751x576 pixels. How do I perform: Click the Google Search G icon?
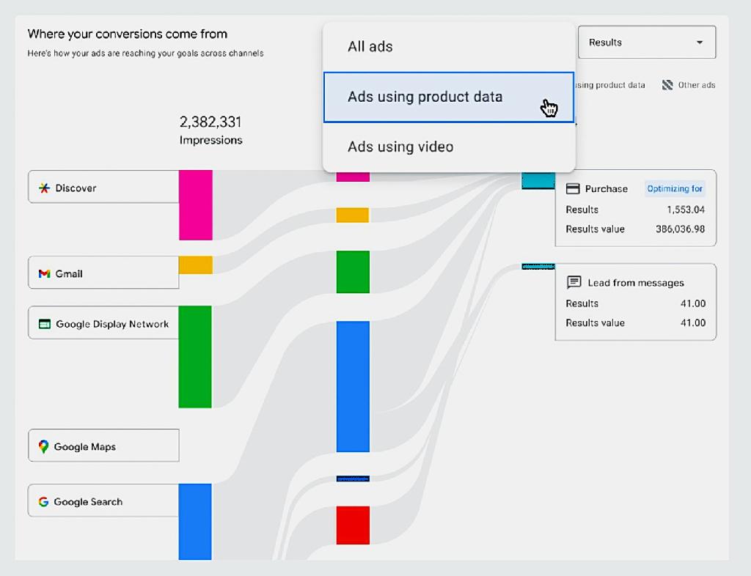pos(44,502)
